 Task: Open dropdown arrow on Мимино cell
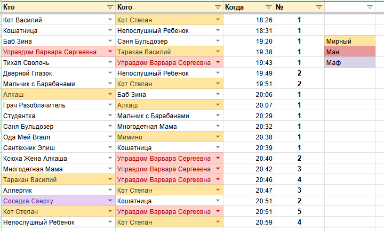(218, 137)
